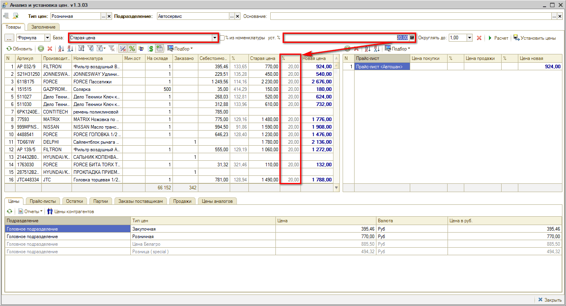This screenshot has width=566, height=306.
Task: Open the Отчеты dropdown menu
Action: [x=30, y=212]
